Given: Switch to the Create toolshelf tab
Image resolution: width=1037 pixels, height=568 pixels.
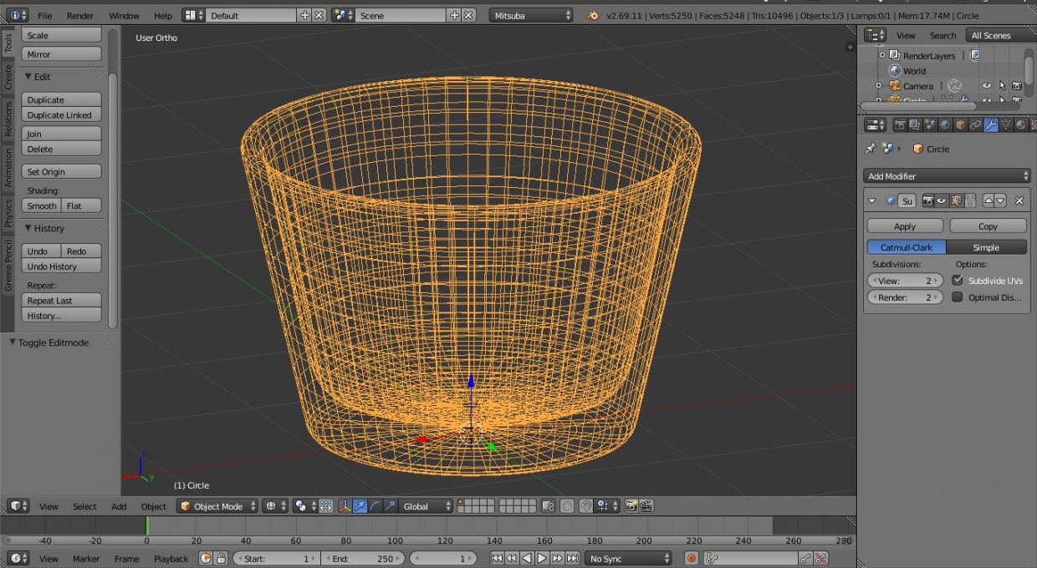Looking at the screenshot, I should coord(8,78).
